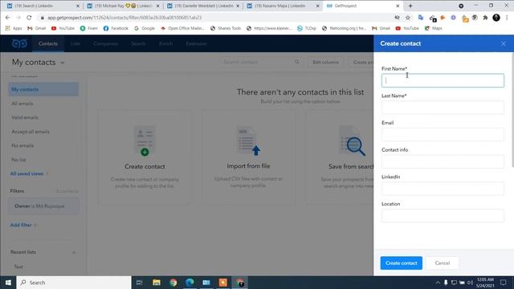Open the Contacts navigation tab
Viewport: 514px width, 289px height.
[x=48, y=43]
